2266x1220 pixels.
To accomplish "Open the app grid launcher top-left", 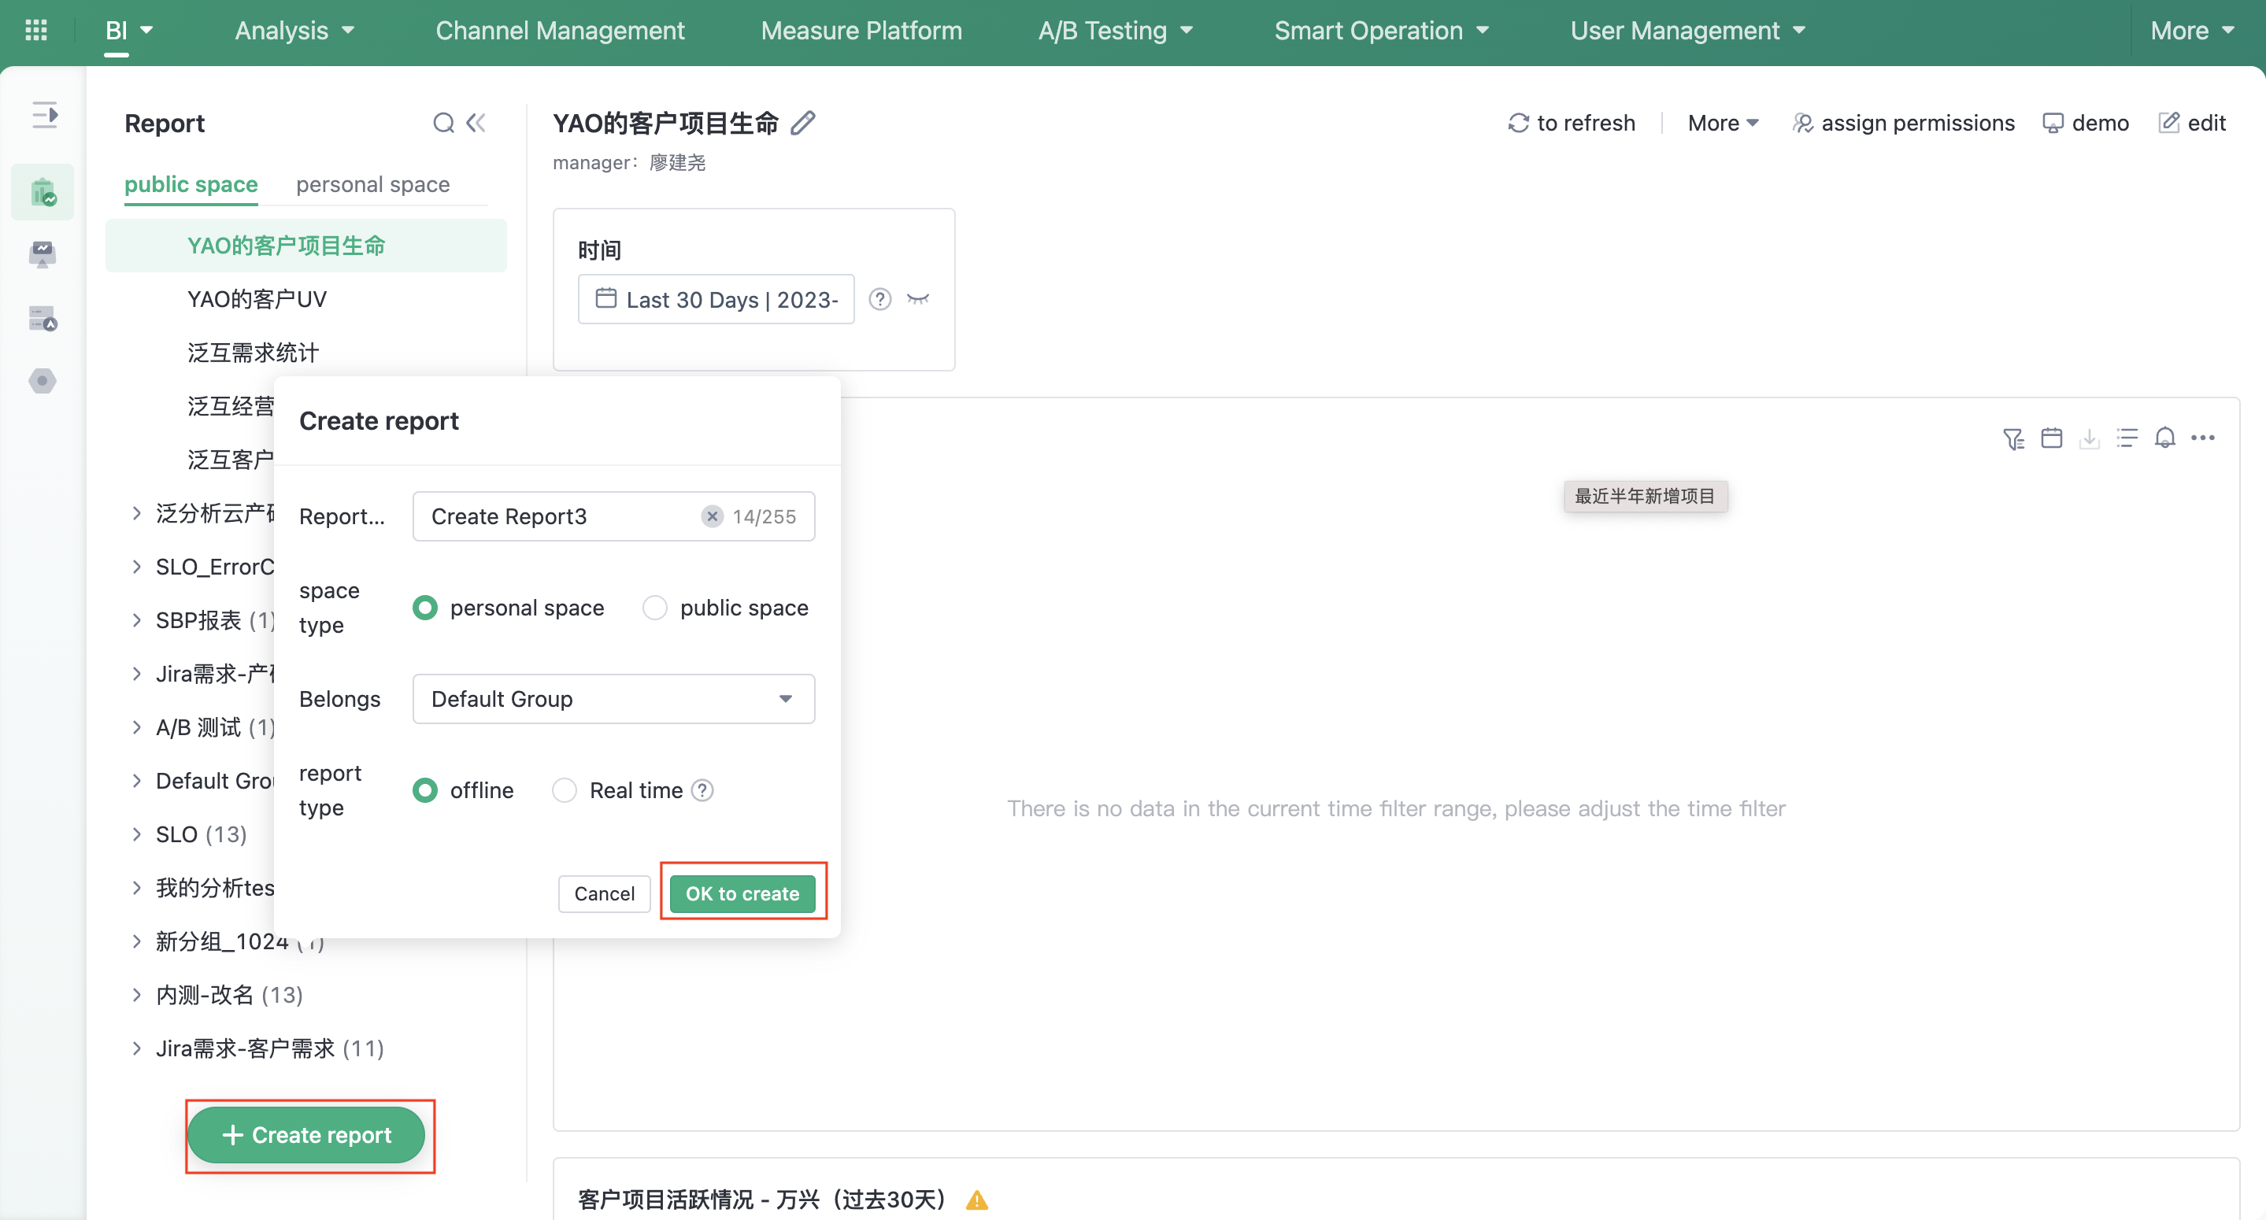I will [36, 29].
